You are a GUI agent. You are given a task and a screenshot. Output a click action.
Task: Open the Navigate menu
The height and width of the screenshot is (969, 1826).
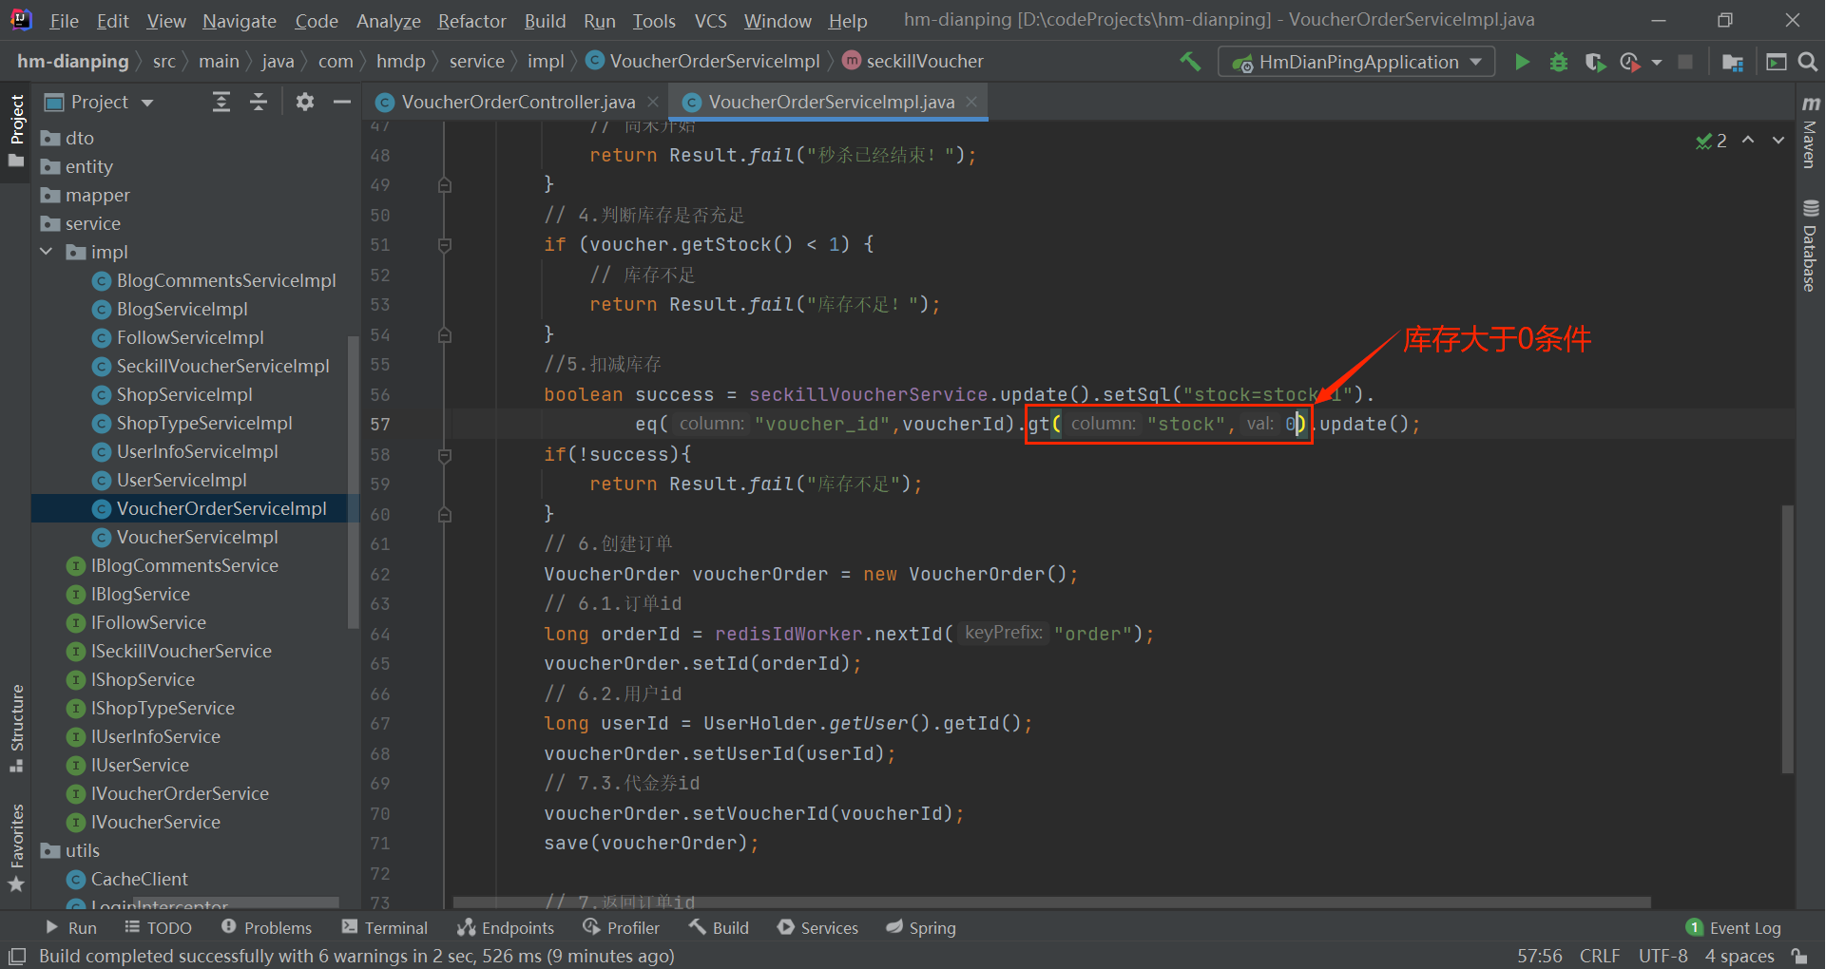[x=240, y=21]
